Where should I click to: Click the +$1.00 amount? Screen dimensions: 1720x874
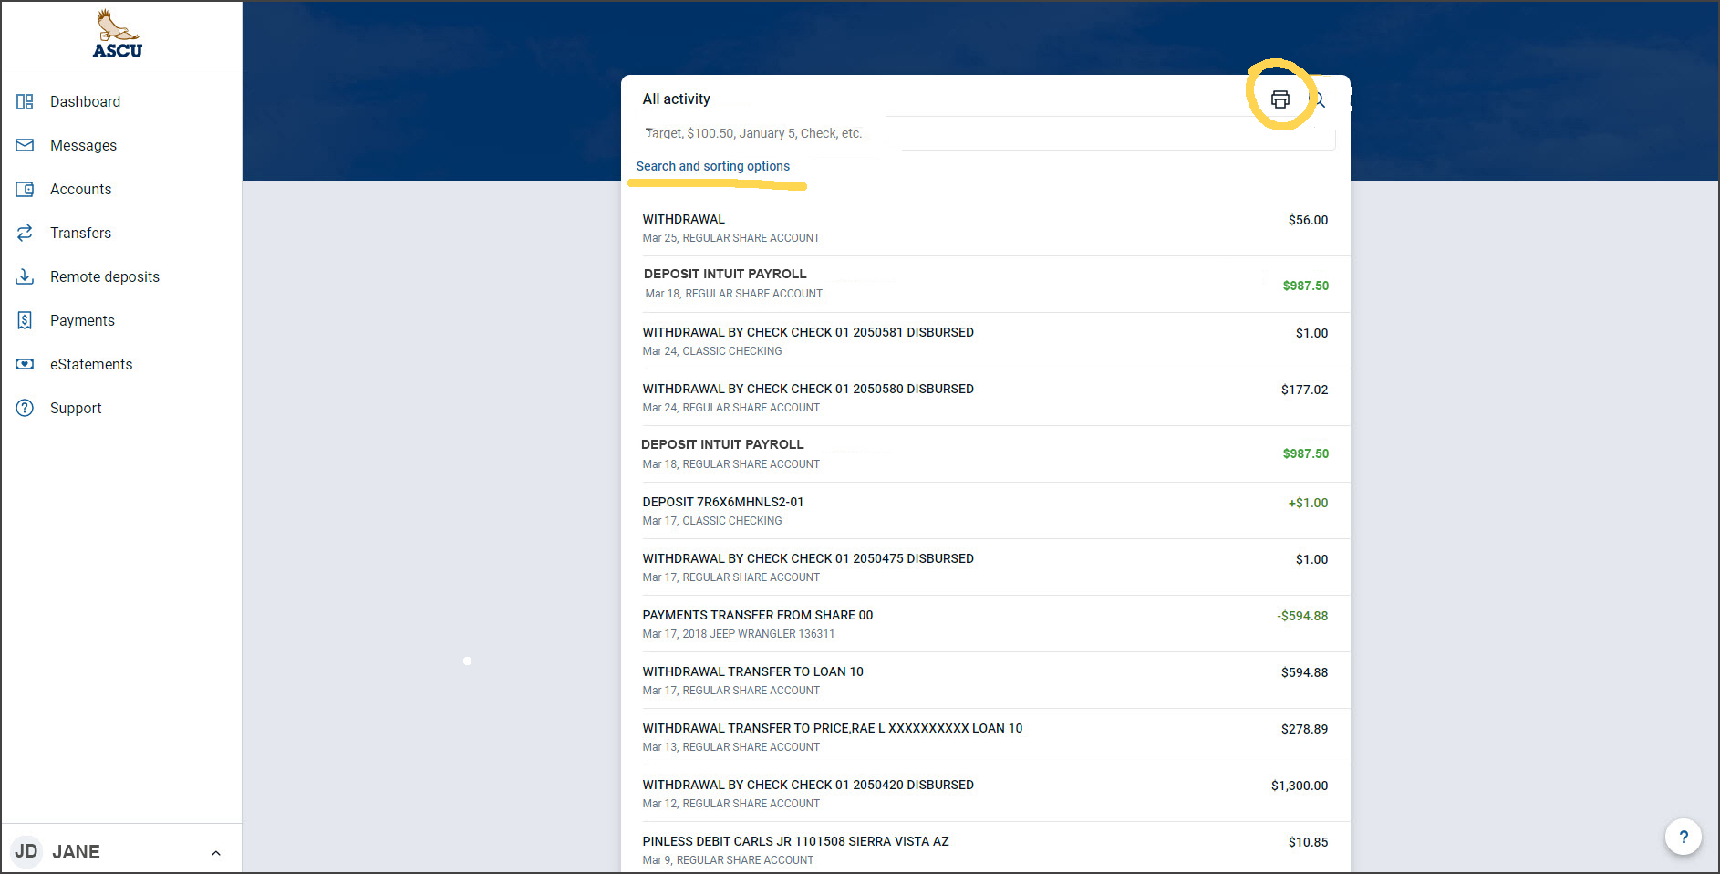click(1308, 503)
